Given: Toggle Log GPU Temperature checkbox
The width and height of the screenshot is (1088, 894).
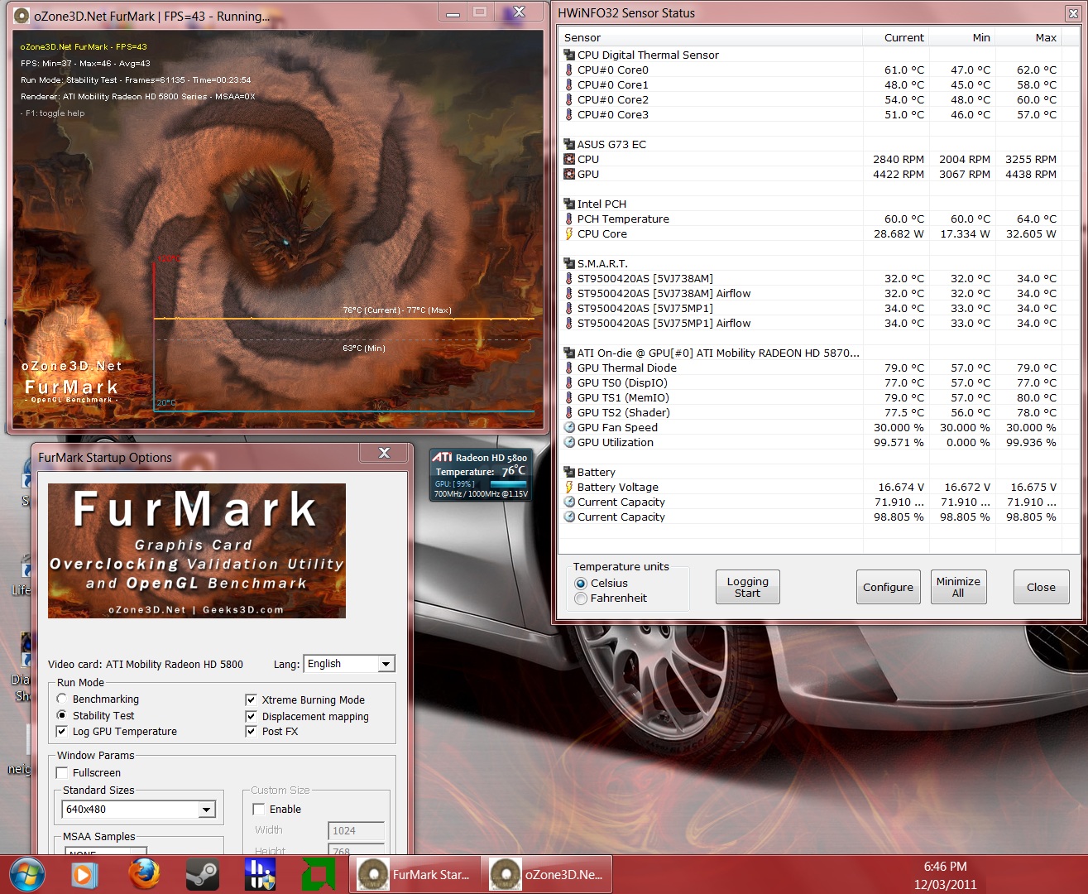Looking at the screenshot, I should pos(61,731).
